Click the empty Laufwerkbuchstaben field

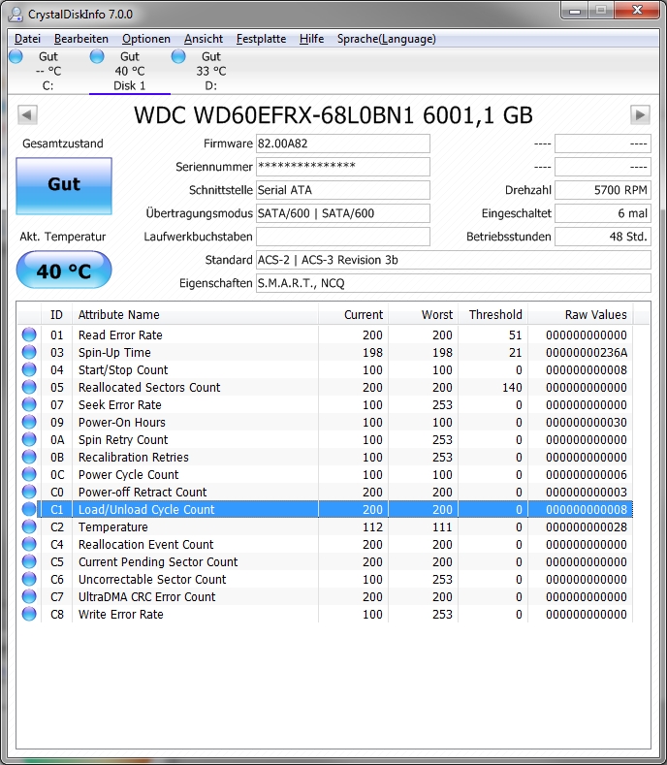pyautogui.click(x=343, y=237)
